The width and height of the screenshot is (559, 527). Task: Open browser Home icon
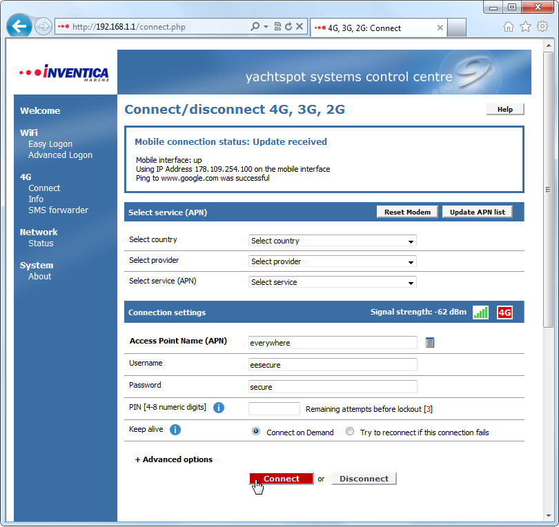coord(509,27)
